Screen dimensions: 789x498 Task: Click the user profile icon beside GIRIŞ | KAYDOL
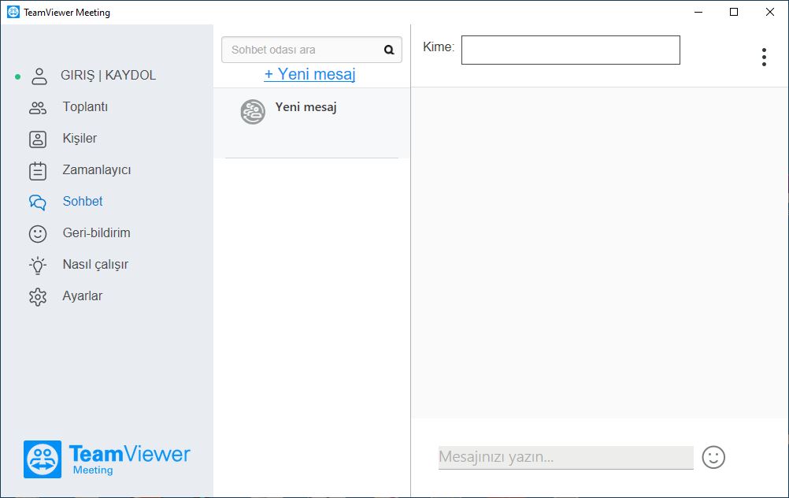39,76
